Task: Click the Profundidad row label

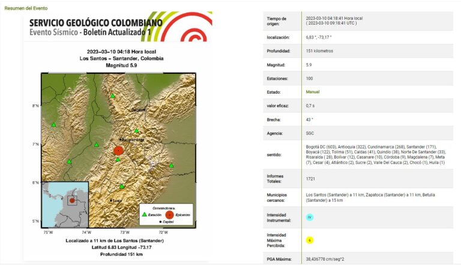Action: tap(279, 51)
